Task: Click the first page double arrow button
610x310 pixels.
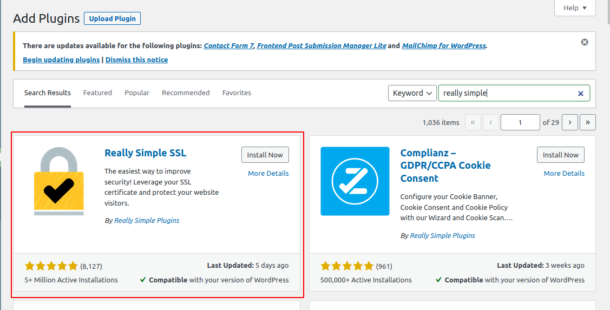Action: (x=473, y=122)
